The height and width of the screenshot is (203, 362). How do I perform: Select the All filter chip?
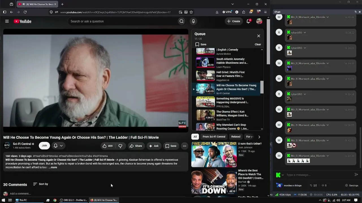click(x=195, y=137)
